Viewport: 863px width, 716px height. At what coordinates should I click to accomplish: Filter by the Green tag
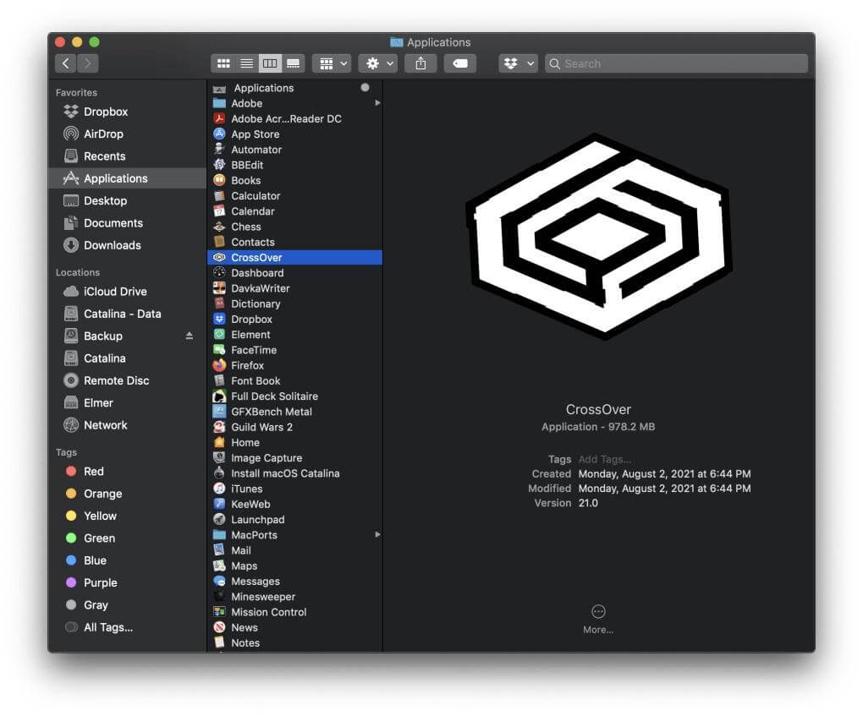point(128,538)
